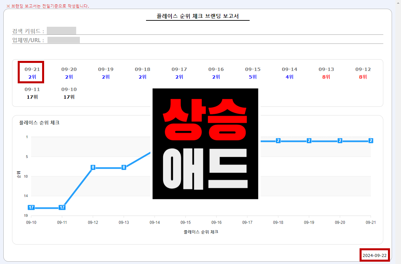The height and width of the screenshot is (264, 401).
Task: Click the '2위' rank under date 09-20
Action: pos(69,77)
